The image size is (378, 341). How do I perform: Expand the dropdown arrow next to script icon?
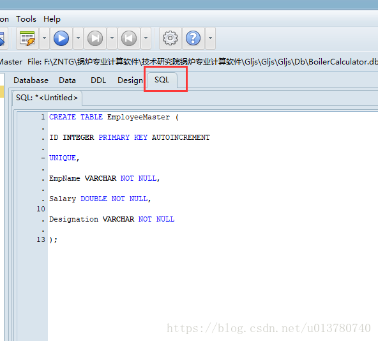(x=44, y=38)
